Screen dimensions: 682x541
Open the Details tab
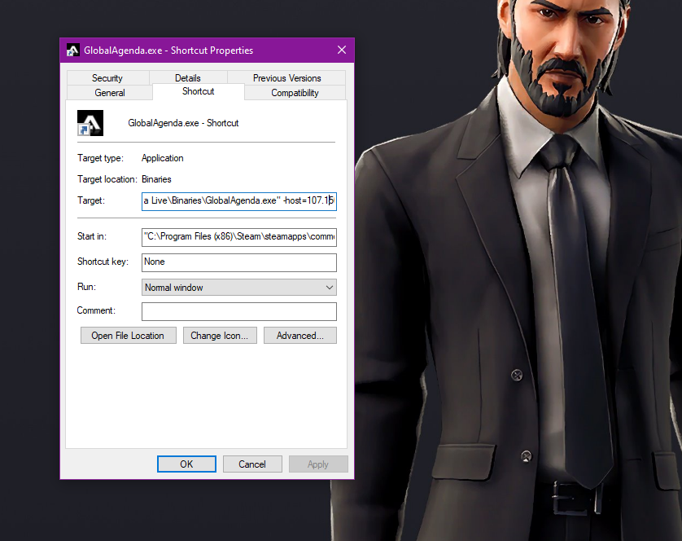click(188, 78)
